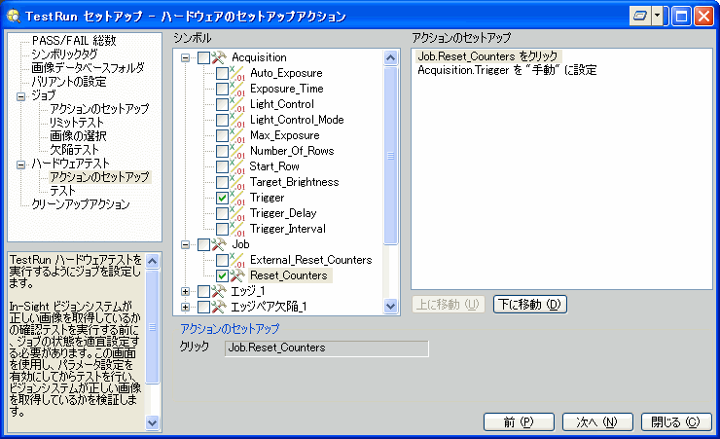This screenshot has width=720, height=439.
Task: Click the 下に移動 (D) button
Action: 529,304
